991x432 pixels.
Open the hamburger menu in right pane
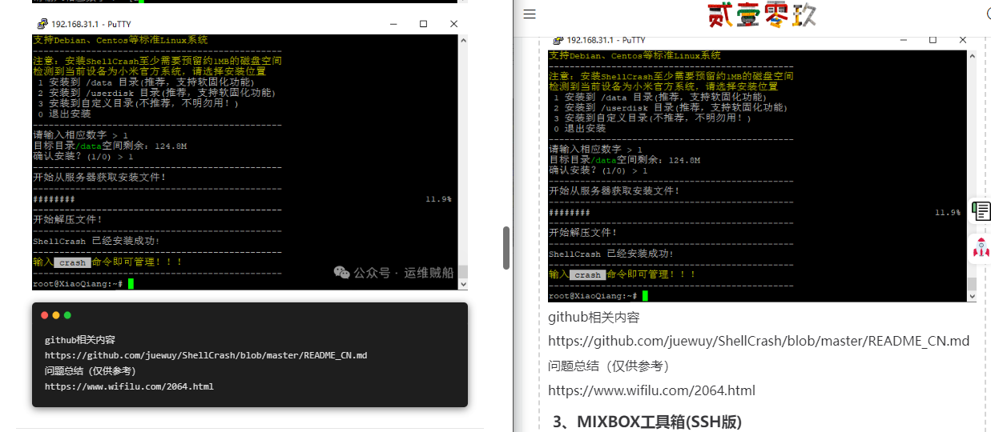pos(530,14)
